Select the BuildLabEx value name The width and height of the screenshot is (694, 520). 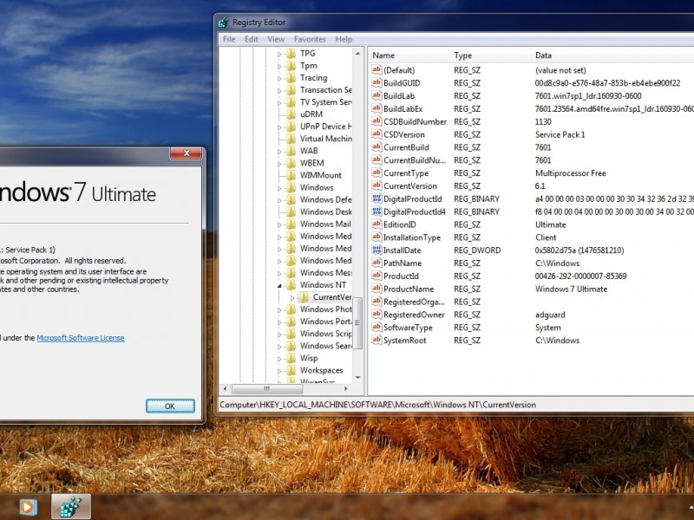tap(403, 109)
